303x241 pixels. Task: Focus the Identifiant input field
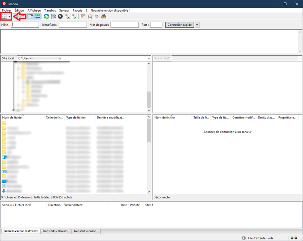click(x=73, y=25)
